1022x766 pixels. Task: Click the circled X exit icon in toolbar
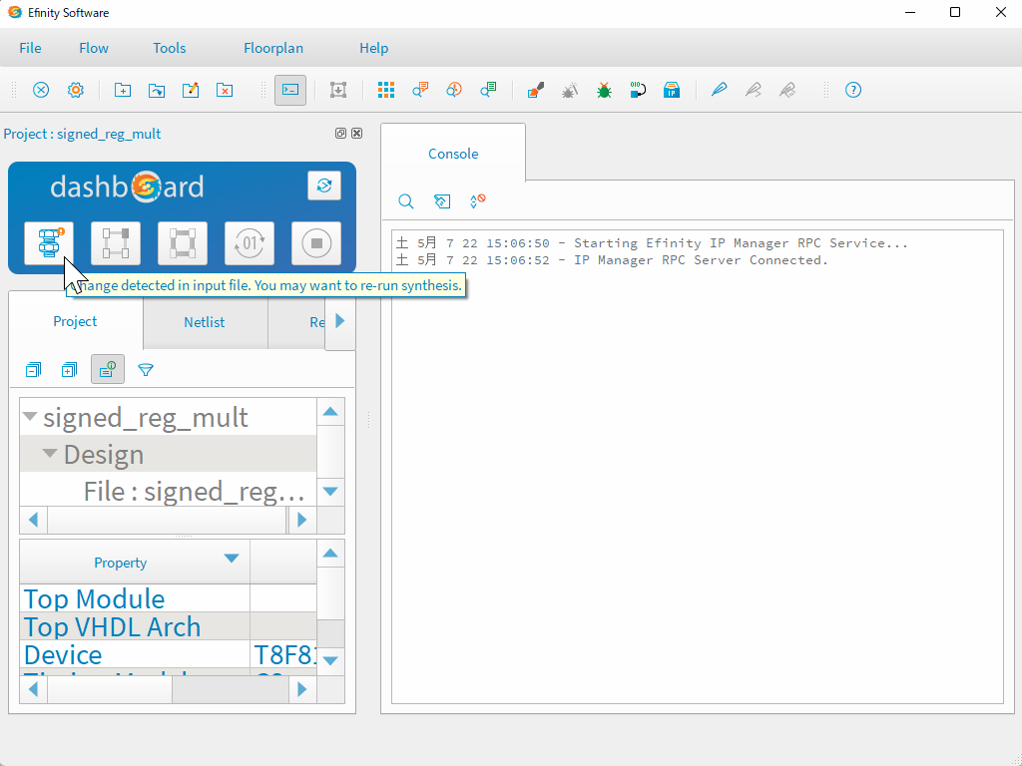41,90
